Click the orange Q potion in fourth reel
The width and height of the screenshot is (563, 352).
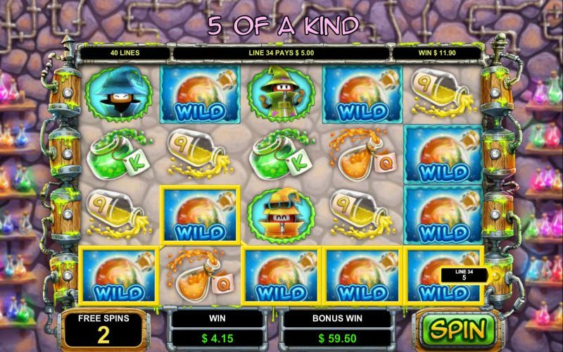point(362,155)
